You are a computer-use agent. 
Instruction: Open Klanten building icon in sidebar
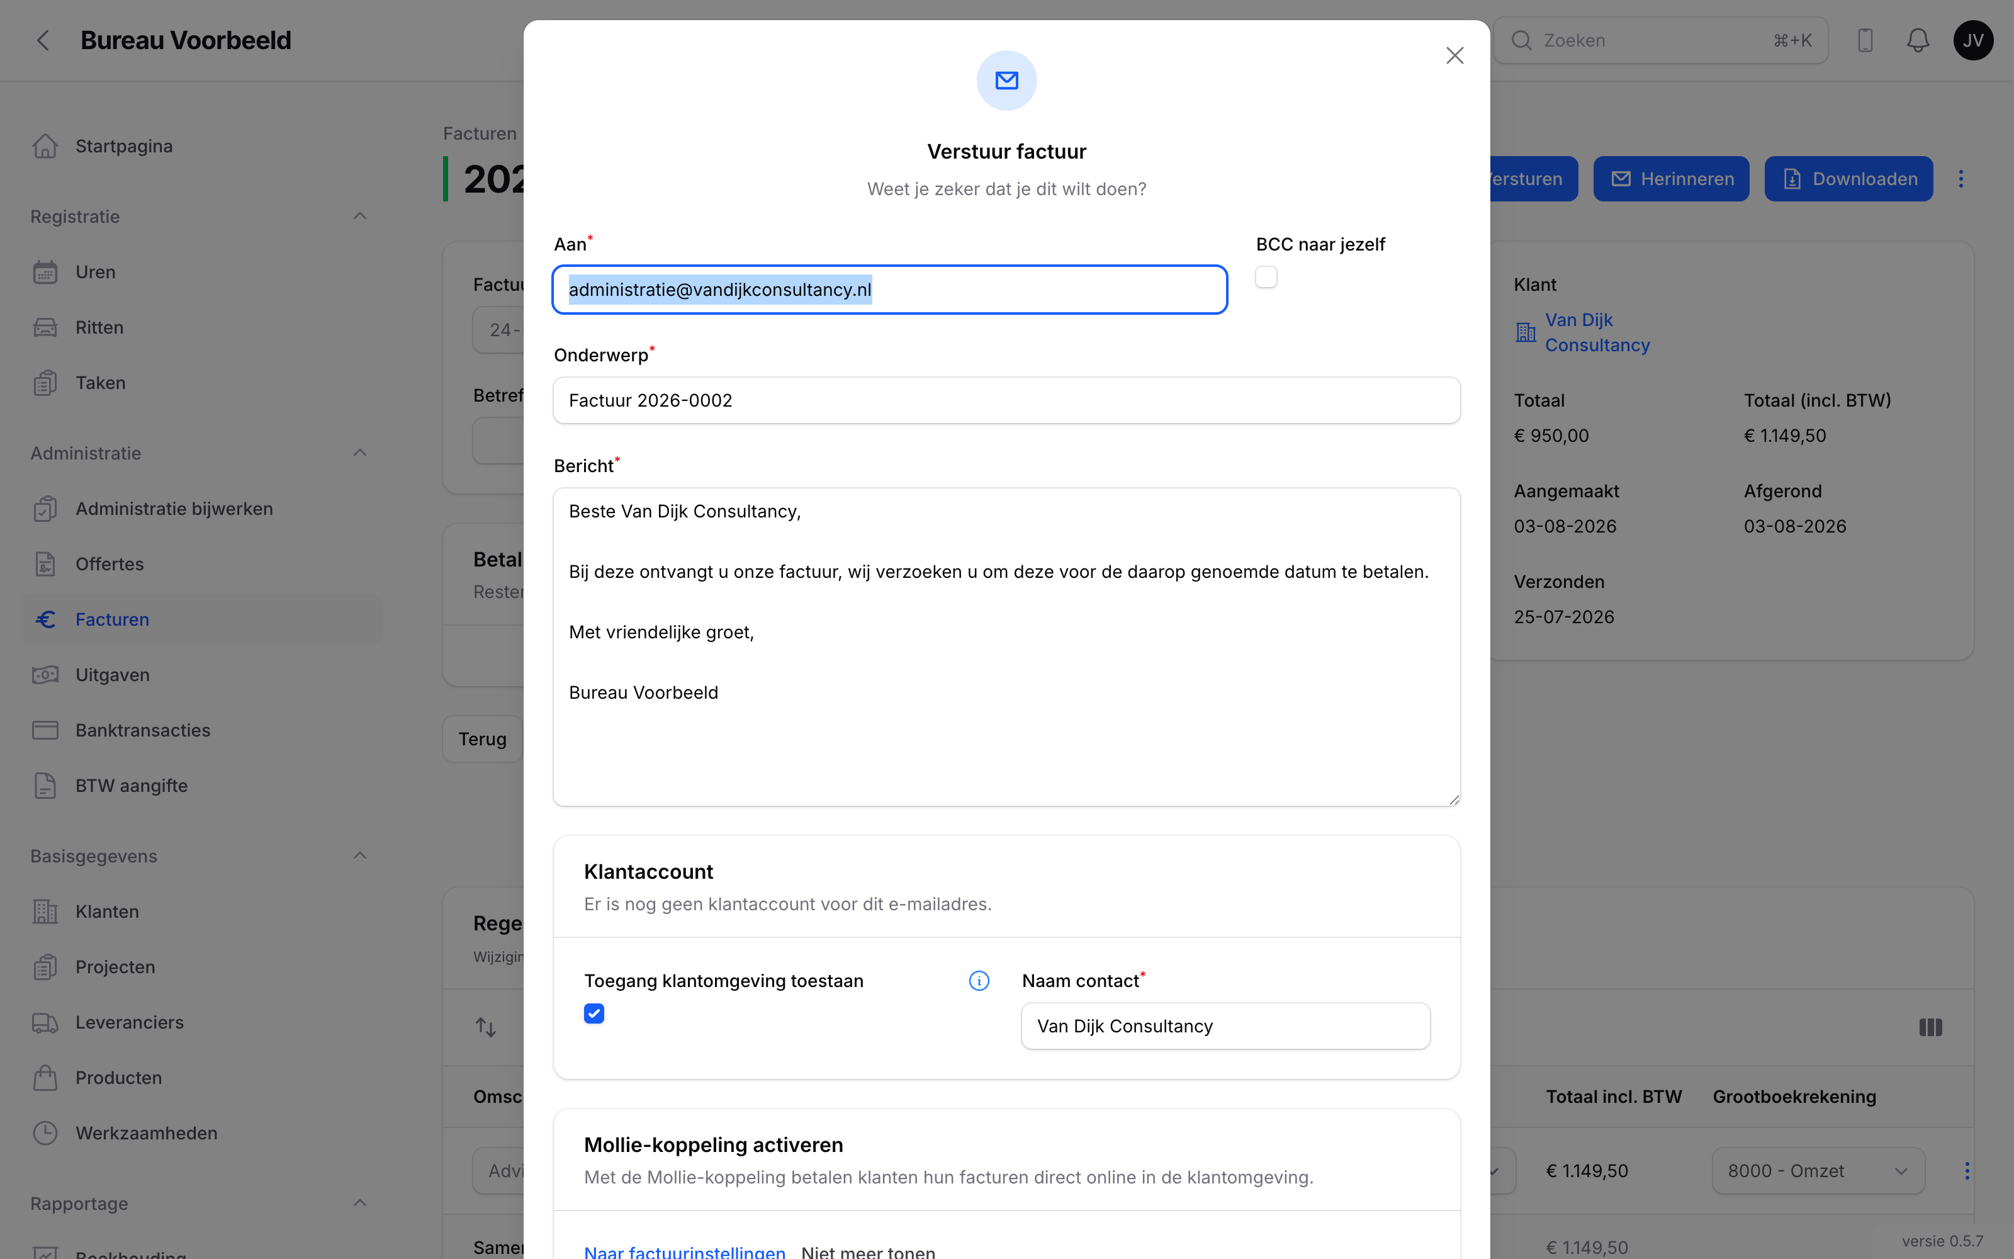pos(45,911)
